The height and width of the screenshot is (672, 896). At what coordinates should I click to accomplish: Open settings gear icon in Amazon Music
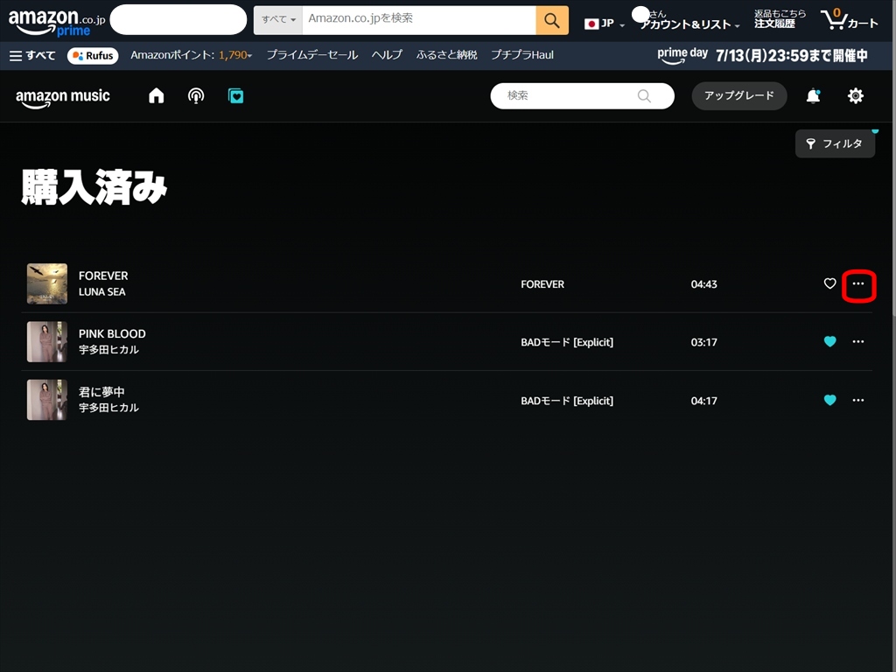856,96
